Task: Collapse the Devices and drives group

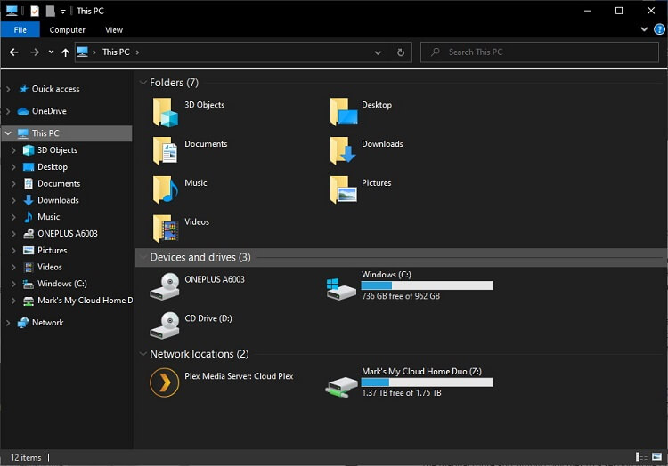Action: pyautogui.click(x=143, y=257)
